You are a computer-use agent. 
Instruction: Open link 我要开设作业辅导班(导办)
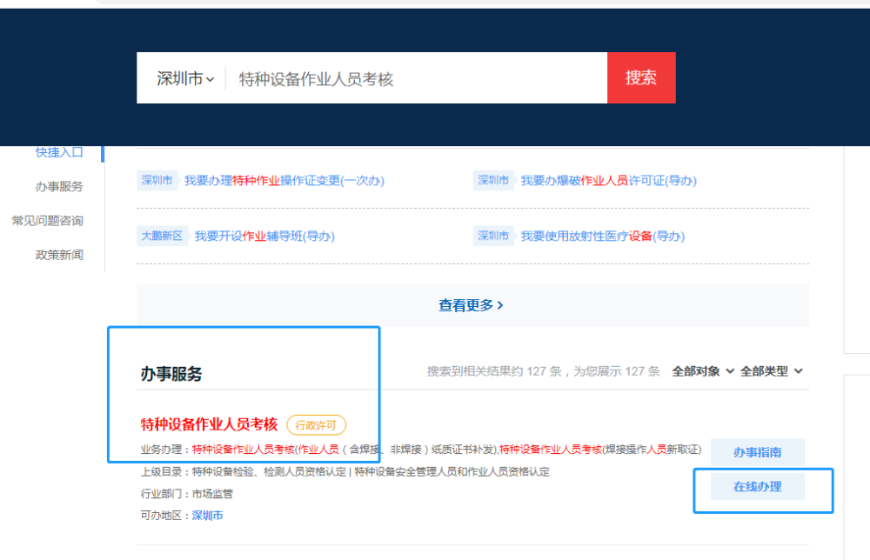tap(264, 236)
